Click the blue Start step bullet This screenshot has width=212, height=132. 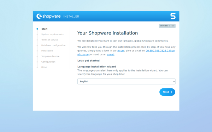coord(37,29)
